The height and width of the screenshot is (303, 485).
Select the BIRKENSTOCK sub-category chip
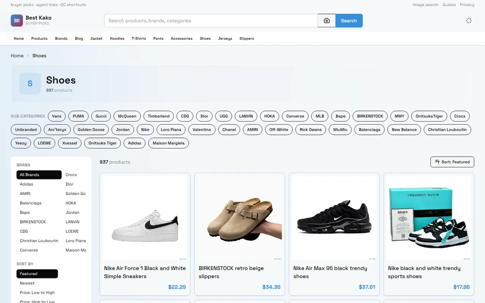click(370, 116)
